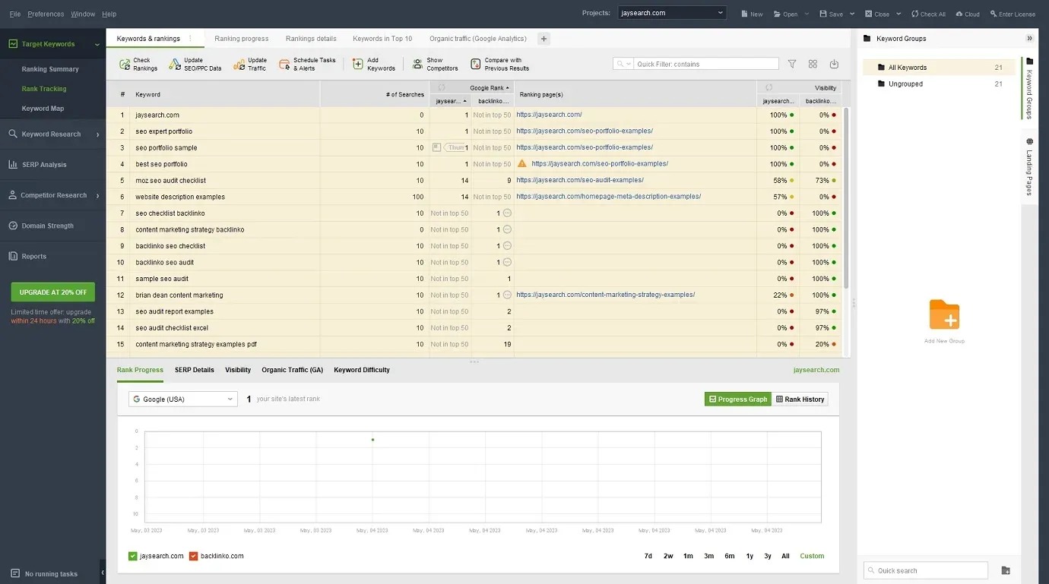Image resolution: width=1049 pixels, height=584 pixels.
Task: Open jaysearch.com seo-audit-examples link
Action: (x=580, y=180)
